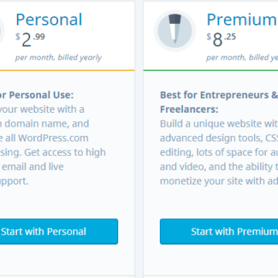The height and width of the screenshot is (278, 278).
Task: Select the Personal Use heading text
Action: [x=37, y=95]
